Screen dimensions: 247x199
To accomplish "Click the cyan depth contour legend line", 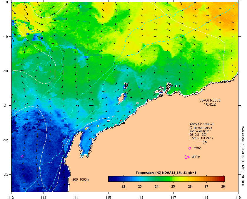I will coord(79,182).
